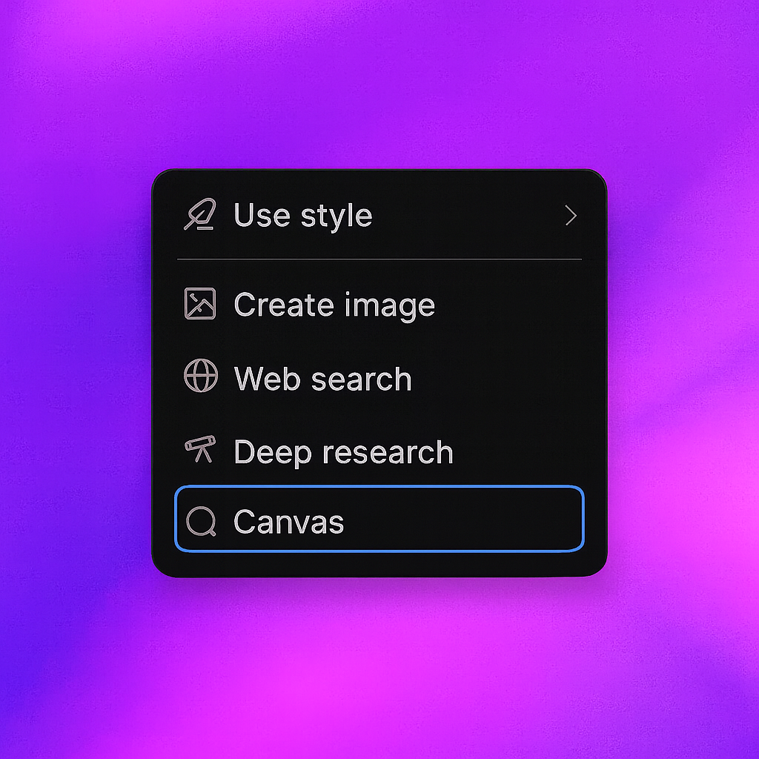
Task: Select the image icon next to Create image
Action: 199,305
